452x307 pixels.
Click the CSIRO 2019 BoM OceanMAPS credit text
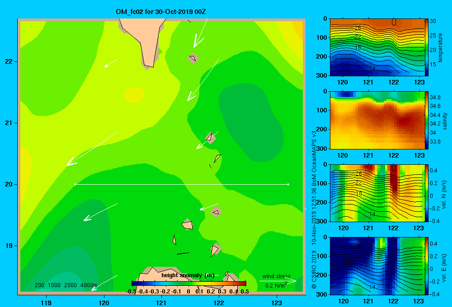pos(314,209)
